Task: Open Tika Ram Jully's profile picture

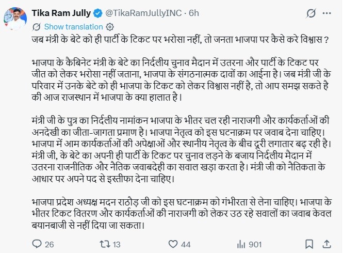Action: pyautogui.click(x=15, y=19)
